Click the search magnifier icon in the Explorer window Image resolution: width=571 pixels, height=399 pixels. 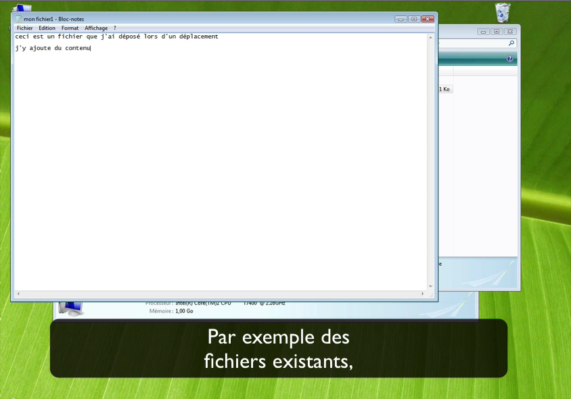pyautogui.click(x=511, y=43)
